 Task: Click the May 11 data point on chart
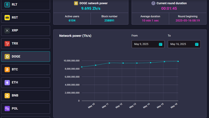[109, 63]
